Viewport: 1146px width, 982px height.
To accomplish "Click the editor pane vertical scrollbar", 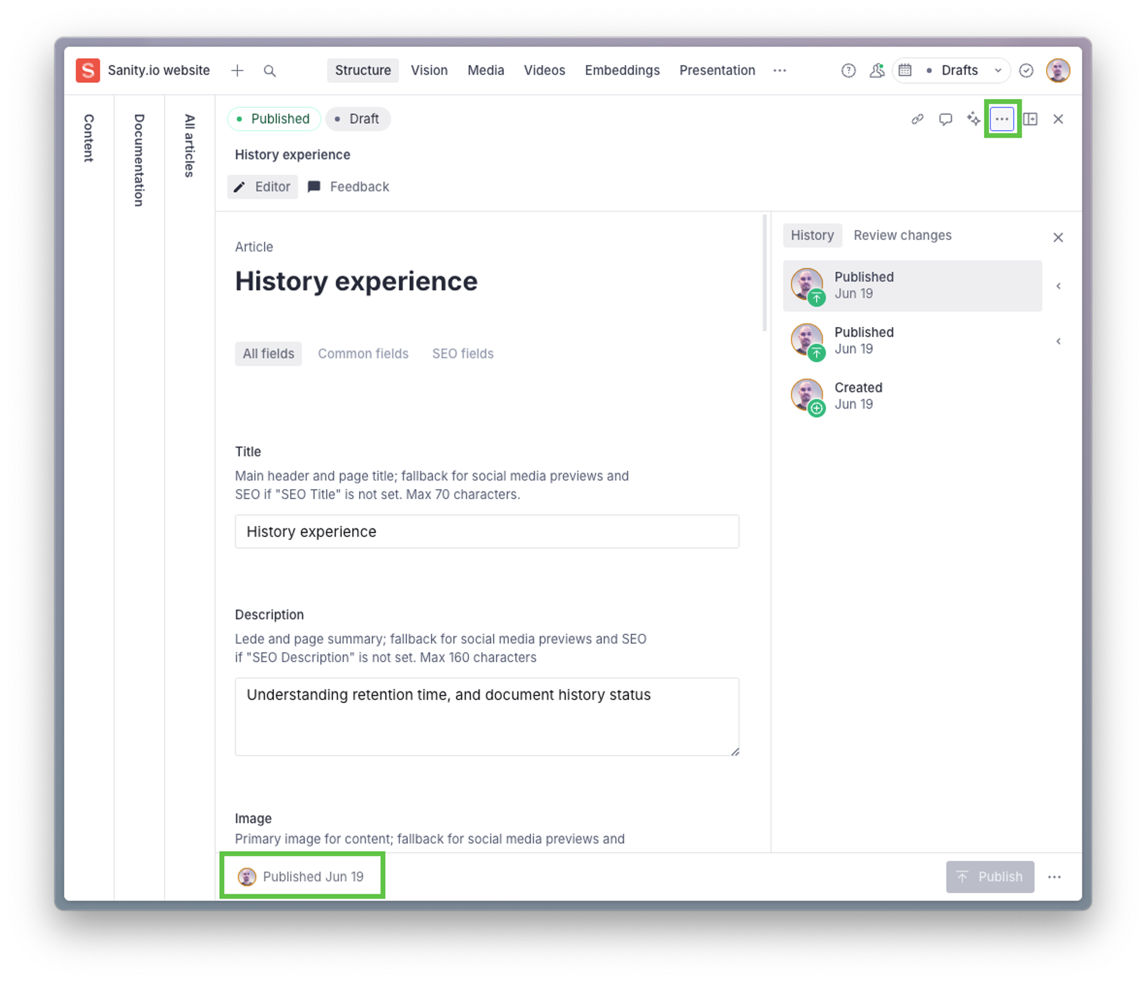I will coord(764,273).
